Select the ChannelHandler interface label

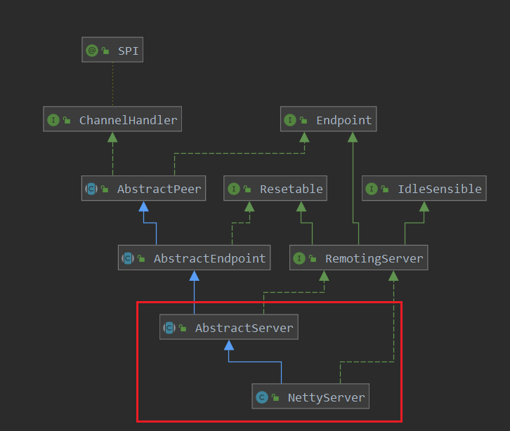128,120
